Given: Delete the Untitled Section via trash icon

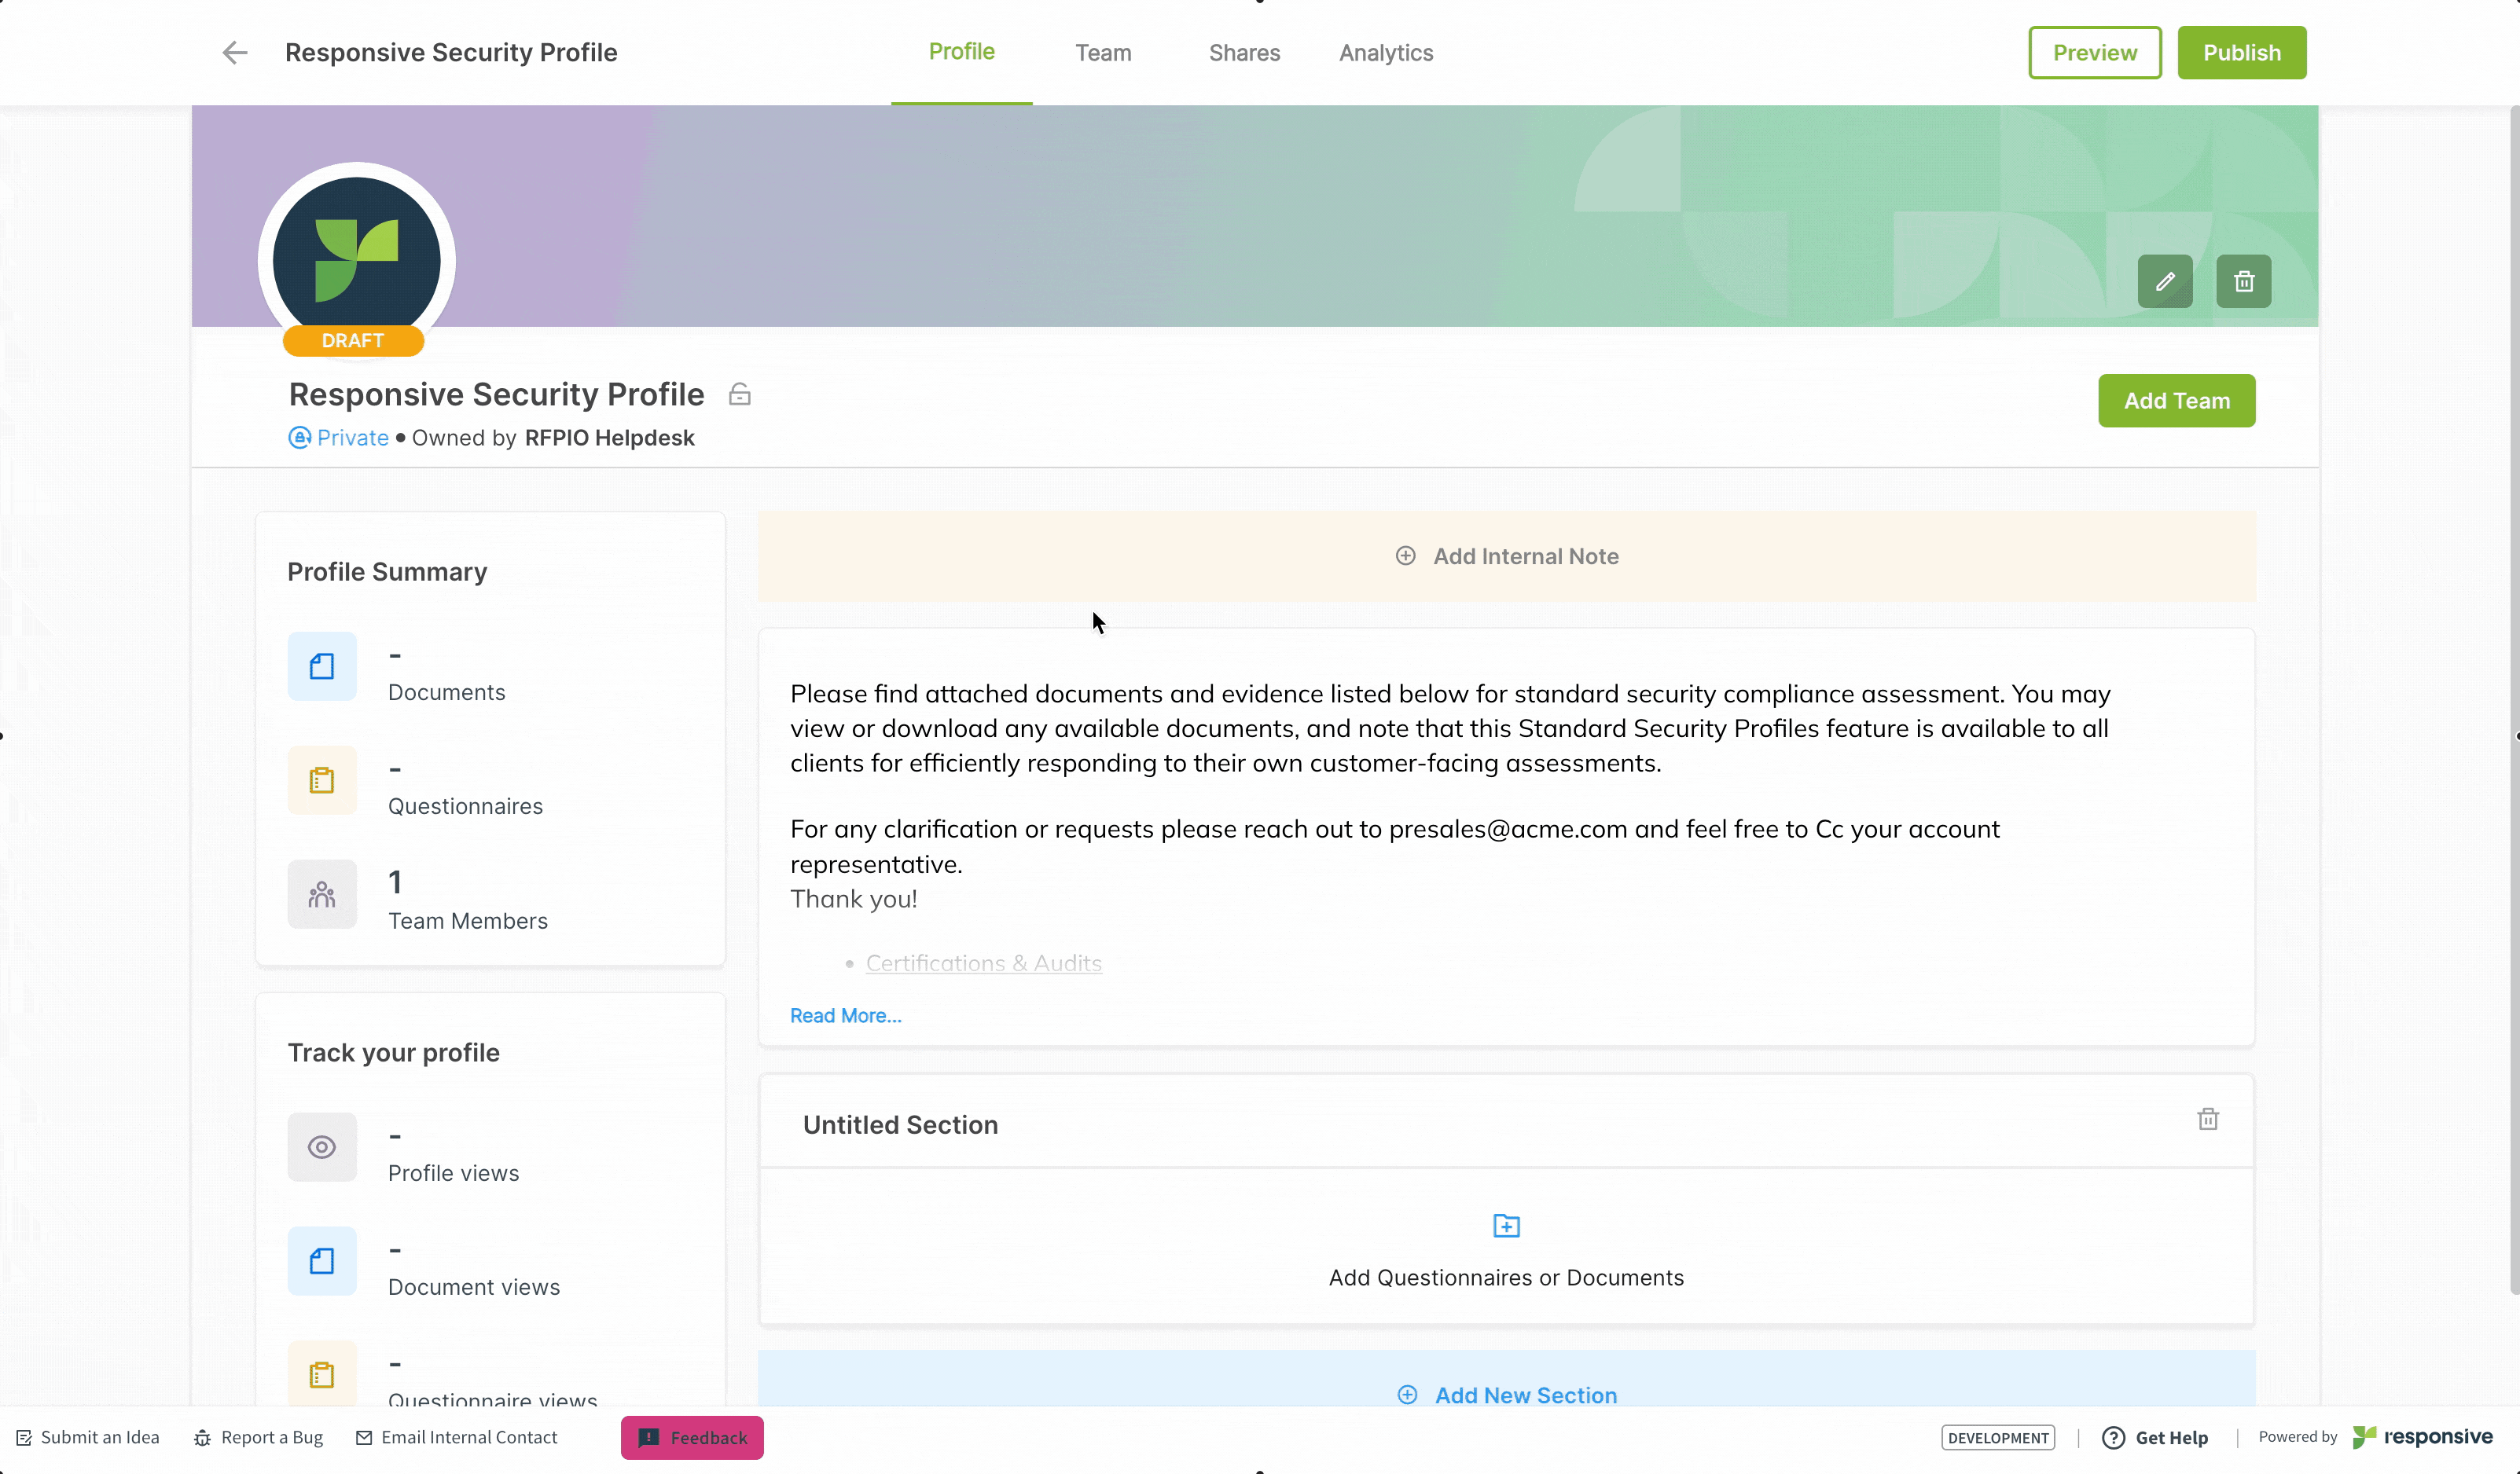Looking at the screenshot, I should (x=2208, y=1119).
